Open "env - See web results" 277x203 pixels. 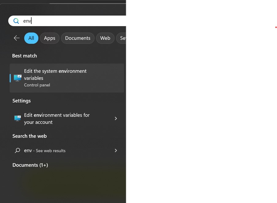click(45, 150)
